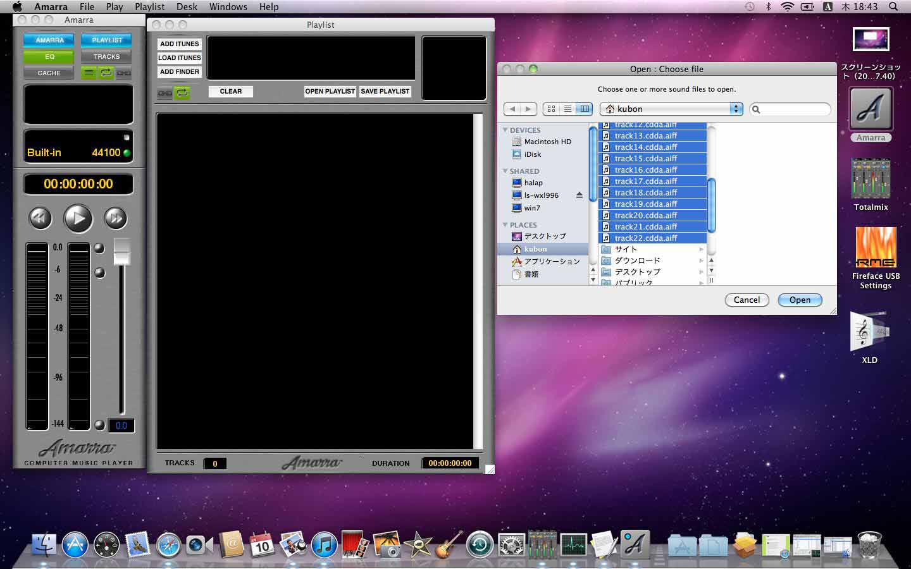
Task: Expand the デスクトップ folder arrow in file list
Action: coord(701,272)
